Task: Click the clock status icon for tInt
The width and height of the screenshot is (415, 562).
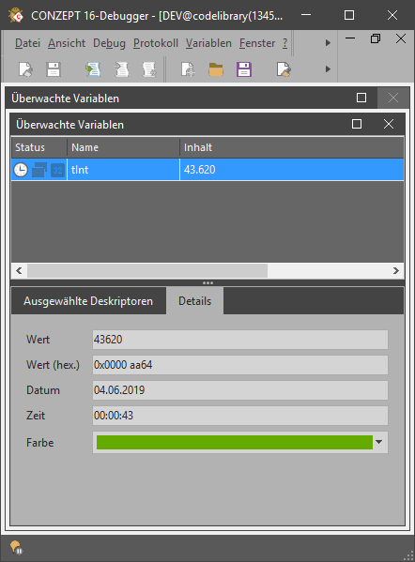Action: point(21,170)
